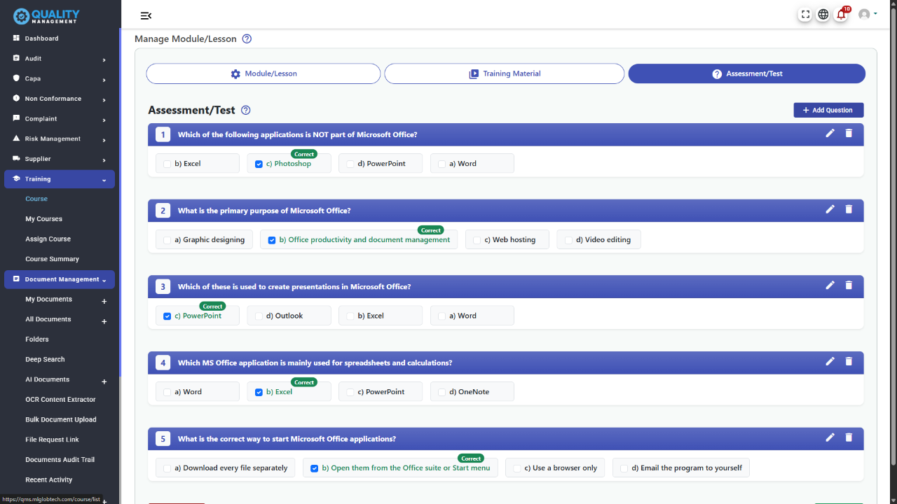Edit question 5 pencil icon

(x=830, y=437)
